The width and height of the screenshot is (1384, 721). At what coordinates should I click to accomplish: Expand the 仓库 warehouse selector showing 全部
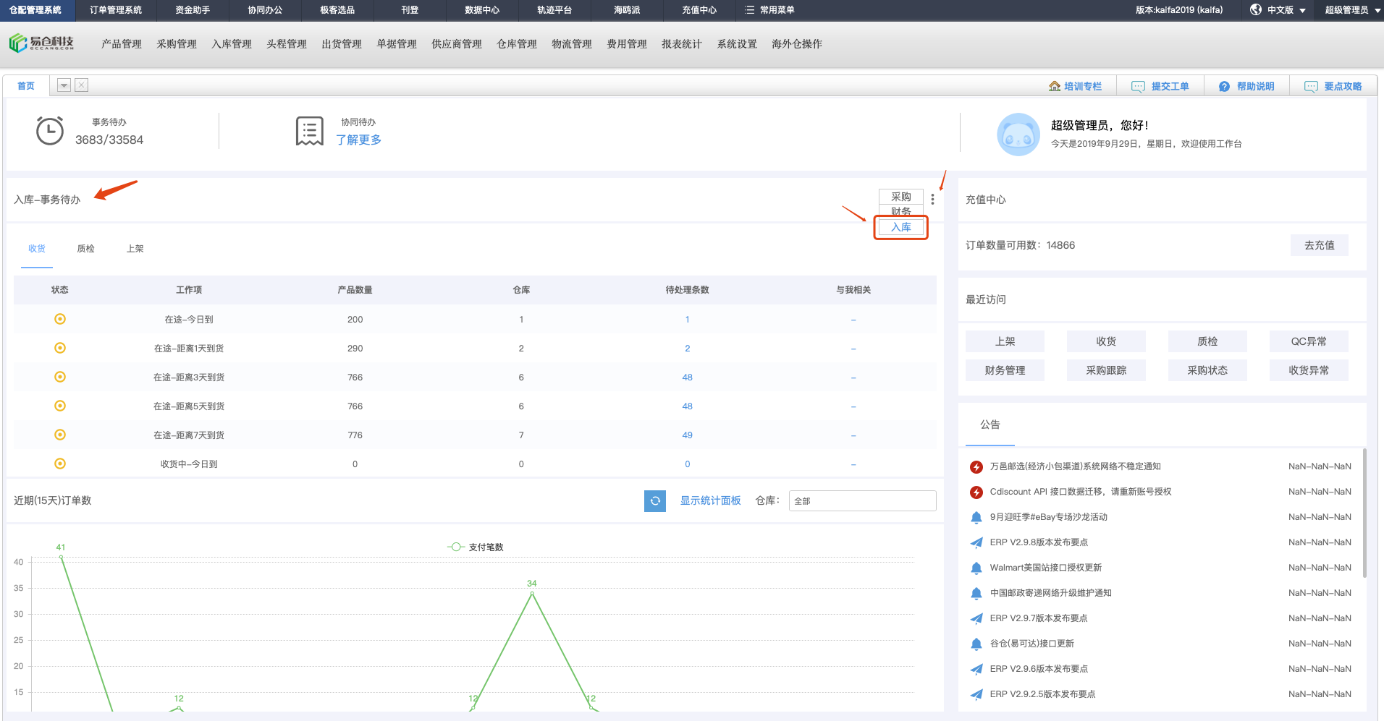[x=861, y=500]
